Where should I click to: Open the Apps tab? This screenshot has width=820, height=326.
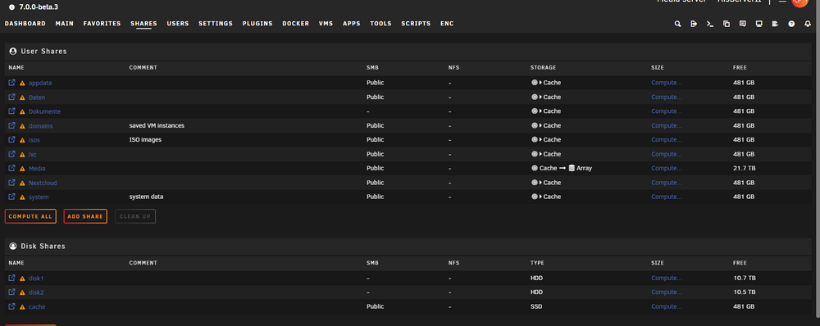(352, 24)
